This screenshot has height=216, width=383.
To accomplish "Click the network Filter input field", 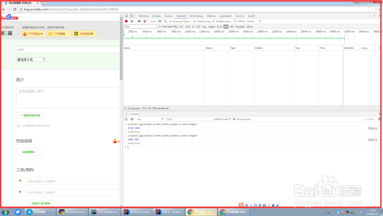I will 140,26.
